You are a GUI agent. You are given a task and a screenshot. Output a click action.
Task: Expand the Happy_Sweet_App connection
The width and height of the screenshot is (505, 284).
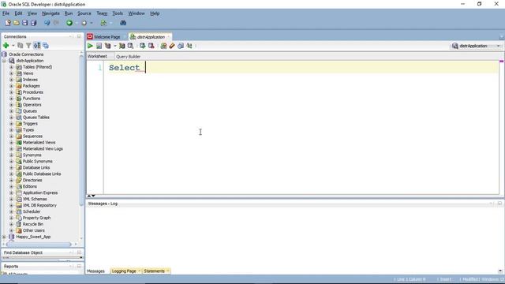4,237
